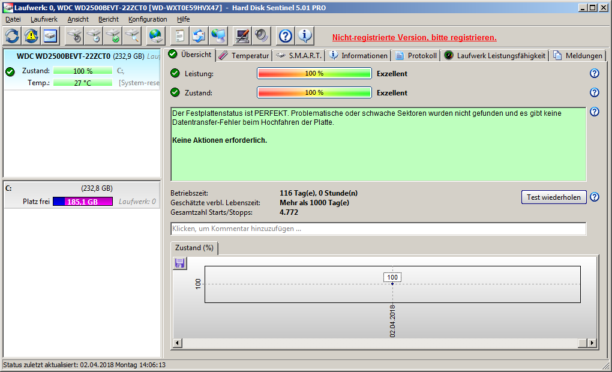
Task: Click the status bar last updated text
Action: [x=85, y=365]
